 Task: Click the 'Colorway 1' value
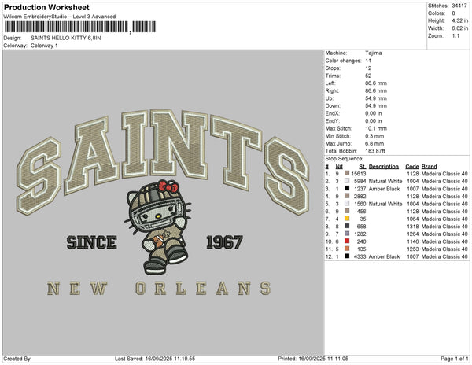[x=44, y=46]
